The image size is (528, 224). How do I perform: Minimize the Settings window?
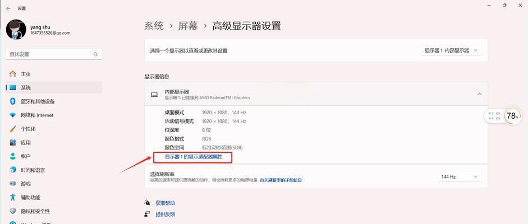[x=488, y=5]
